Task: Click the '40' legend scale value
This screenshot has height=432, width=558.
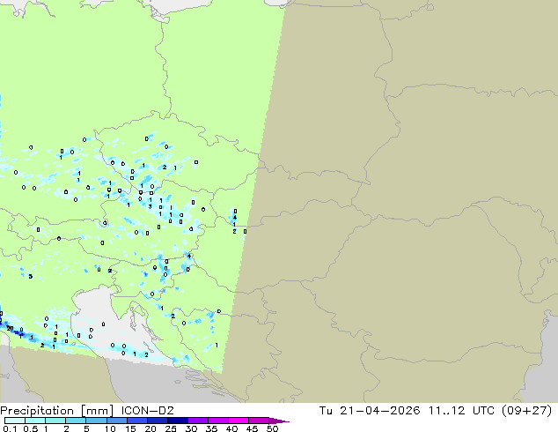Action: [x=231, y=428]
